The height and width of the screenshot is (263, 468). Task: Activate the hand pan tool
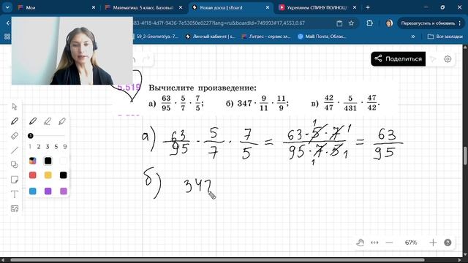tap(361, 243)
